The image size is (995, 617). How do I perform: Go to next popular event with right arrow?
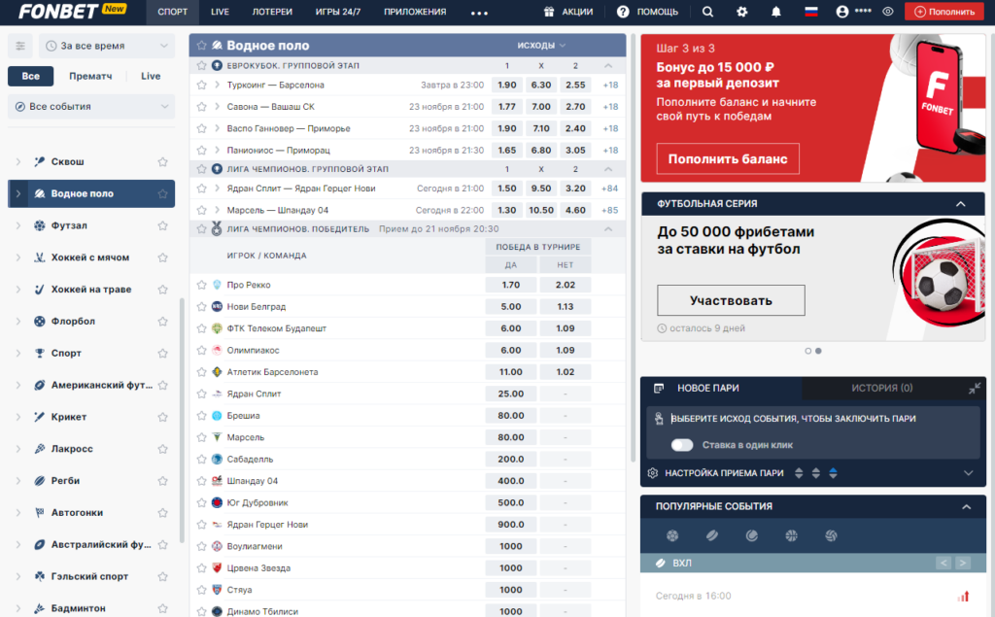pyautogui.click(x=963, y=563)
